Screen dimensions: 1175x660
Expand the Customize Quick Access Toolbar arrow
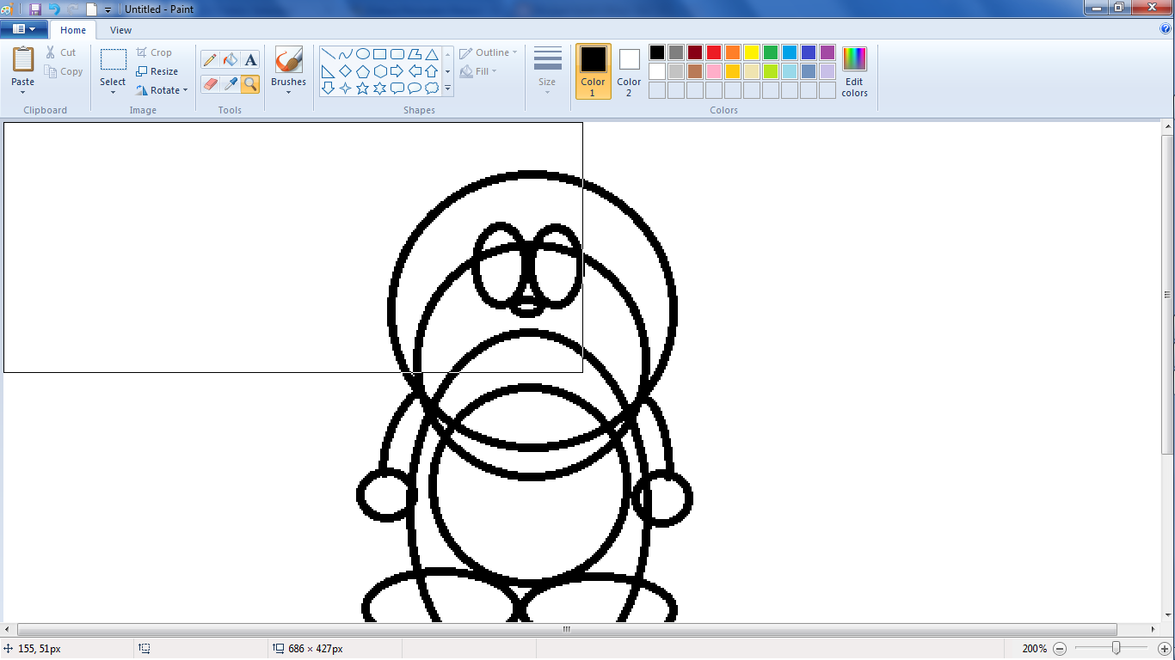click(108, 9)
